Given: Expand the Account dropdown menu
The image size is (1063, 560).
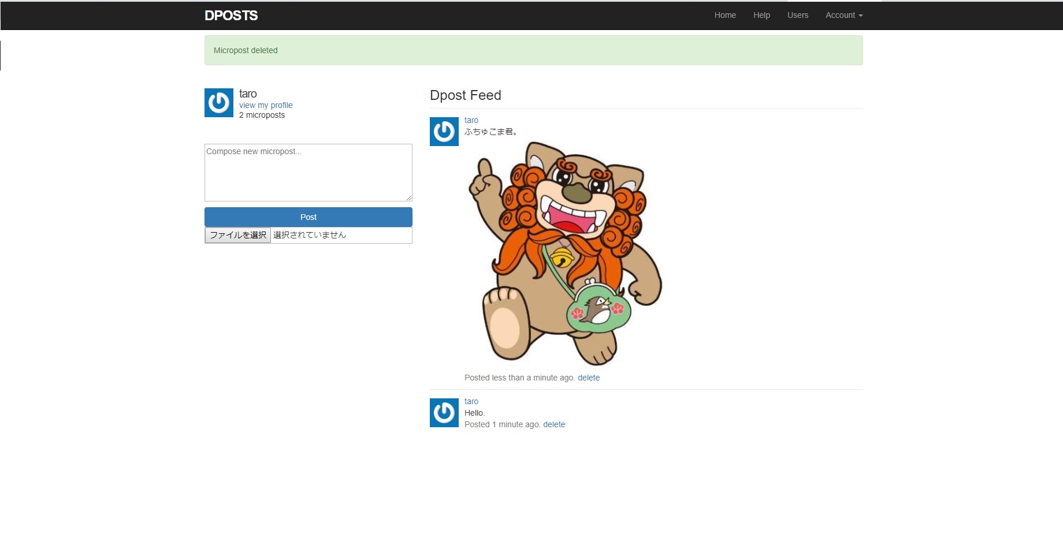Looking at the screenshot, I should [843, 16].
